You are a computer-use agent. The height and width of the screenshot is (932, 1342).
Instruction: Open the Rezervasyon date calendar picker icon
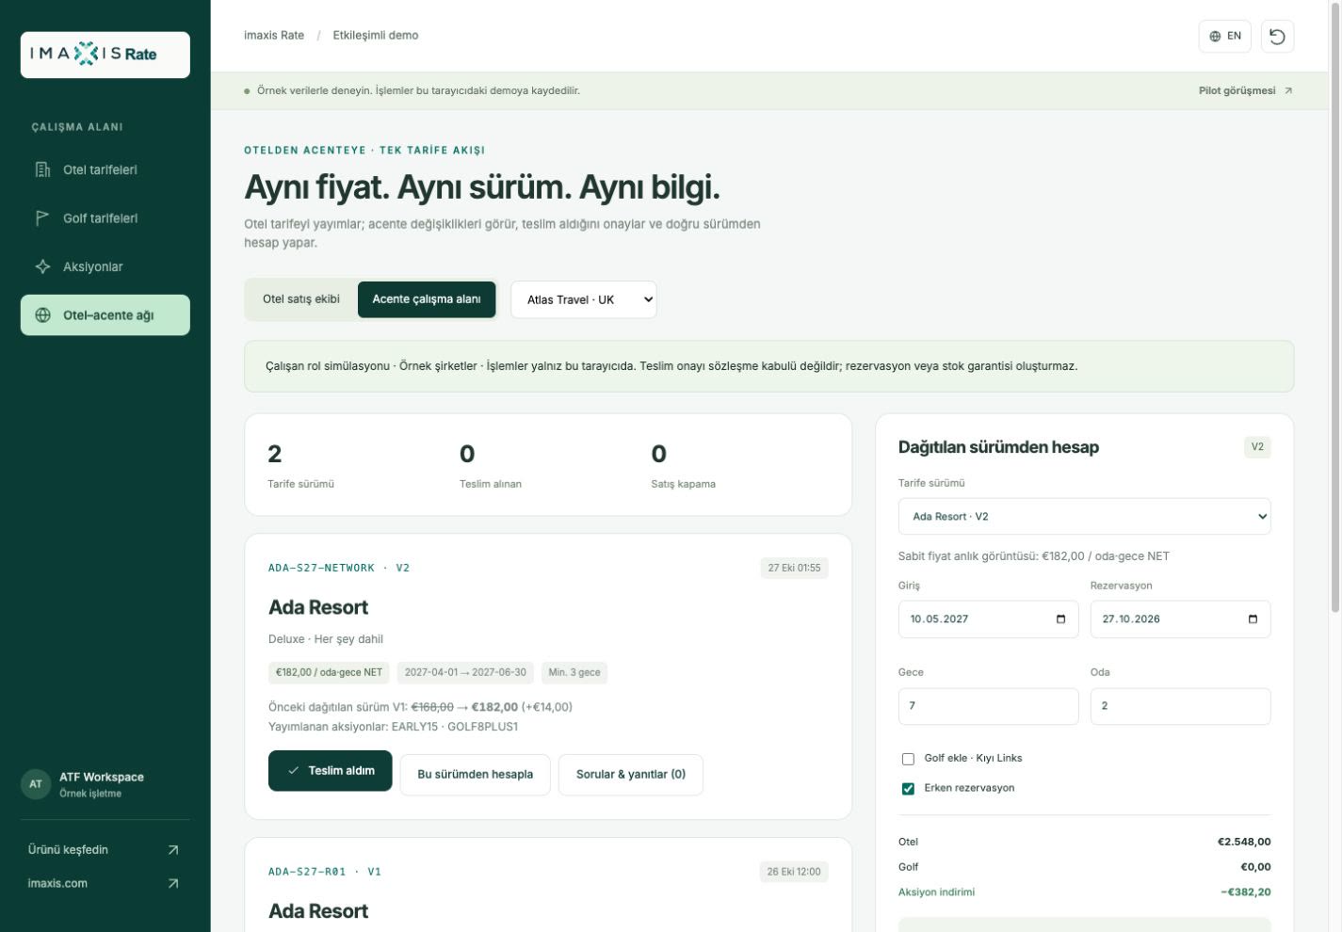[x=1253, y=619]
